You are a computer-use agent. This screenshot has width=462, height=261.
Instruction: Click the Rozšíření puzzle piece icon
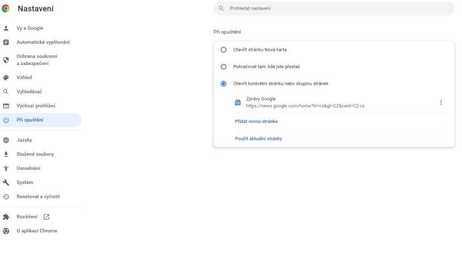click(6, 217)
